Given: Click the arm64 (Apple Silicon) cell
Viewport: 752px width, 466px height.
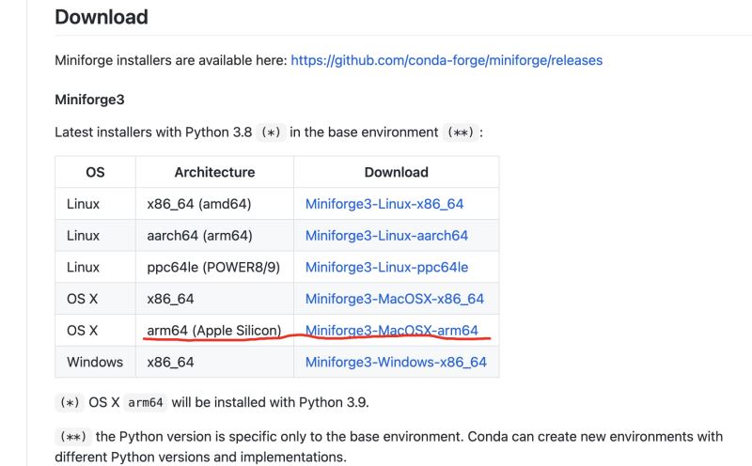Looking at the screenshot, I should (x=213, y=331).
